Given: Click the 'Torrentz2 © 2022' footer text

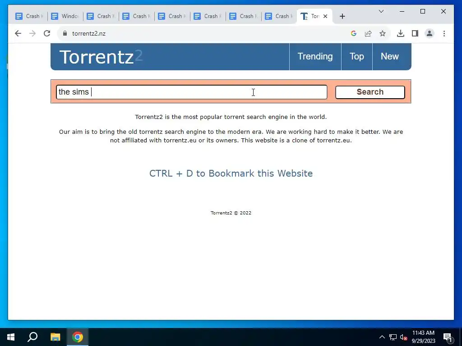Looking at the screenshot, I should pos(231,213).
